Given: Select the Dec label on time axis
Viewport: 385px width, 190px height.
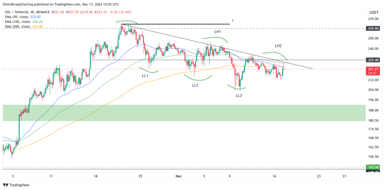Looking at the screenshot, I should click(179, 176).
